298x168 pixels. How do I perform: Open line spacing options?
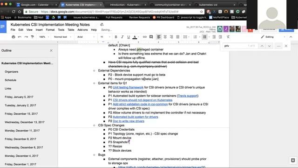[x=186, y=37]
